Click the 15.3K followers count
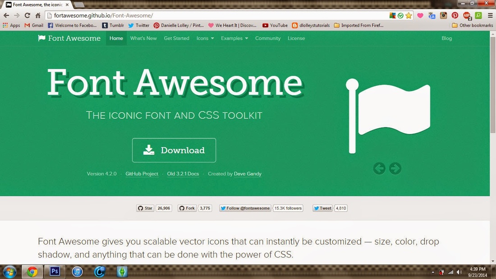 (x=288, y=208)
